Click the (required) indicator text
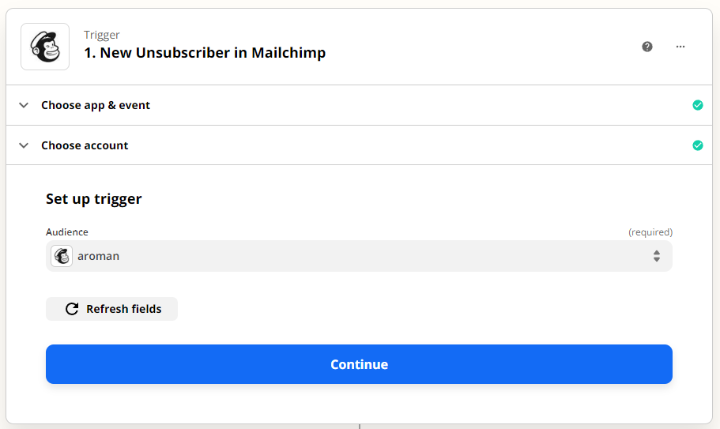Viewport: 720px width, 429px height. (650, 232)
